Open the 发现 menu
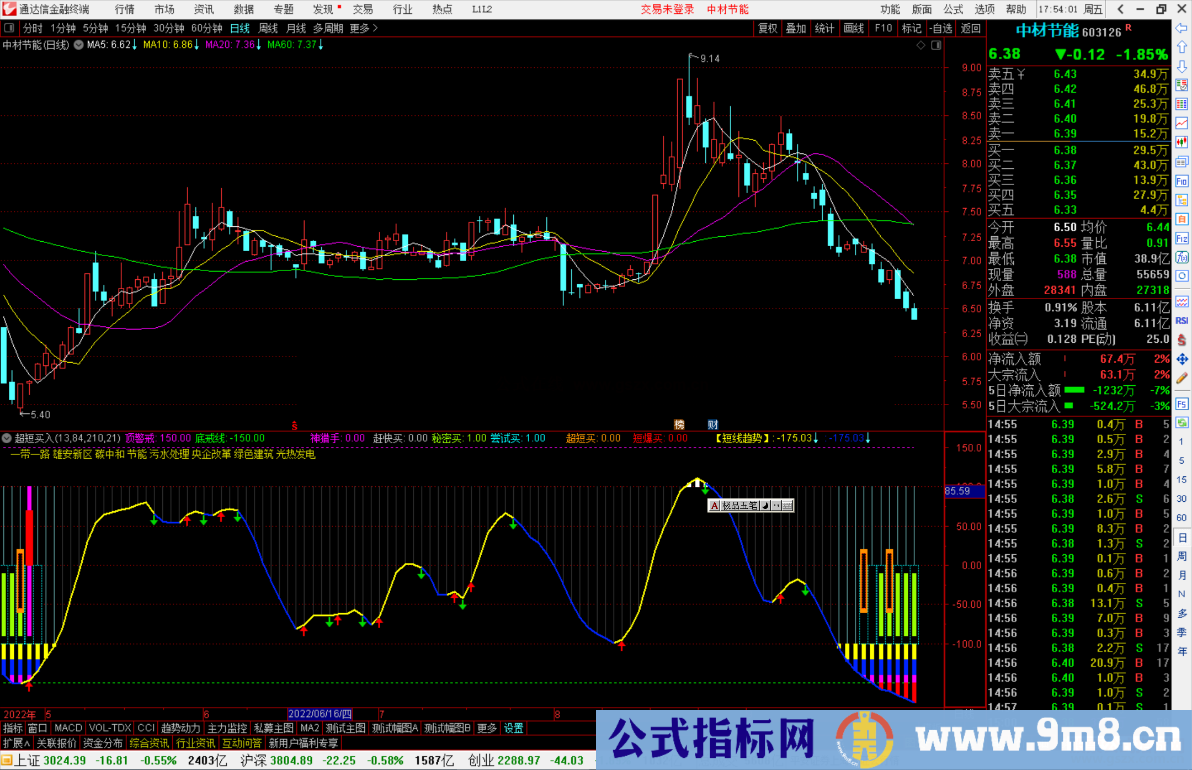The image size is (1192, 770). (323, 9)
